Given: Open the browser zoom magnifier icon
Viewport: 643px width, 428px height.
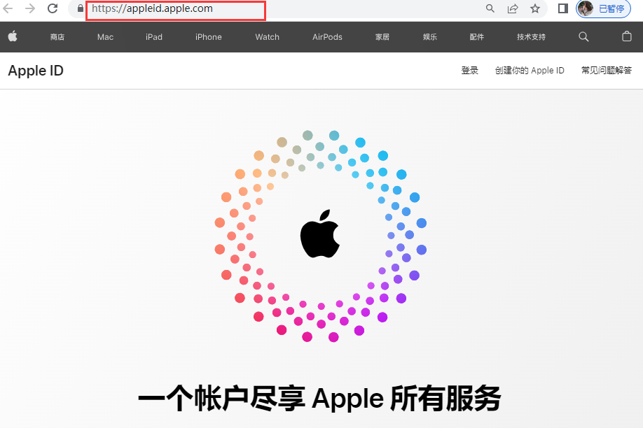Looking at the screenshot, I should tap(490, 8).
